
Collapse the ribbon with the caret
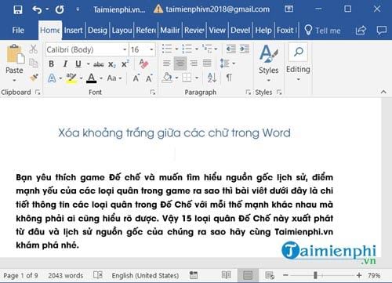click(383, 92)
